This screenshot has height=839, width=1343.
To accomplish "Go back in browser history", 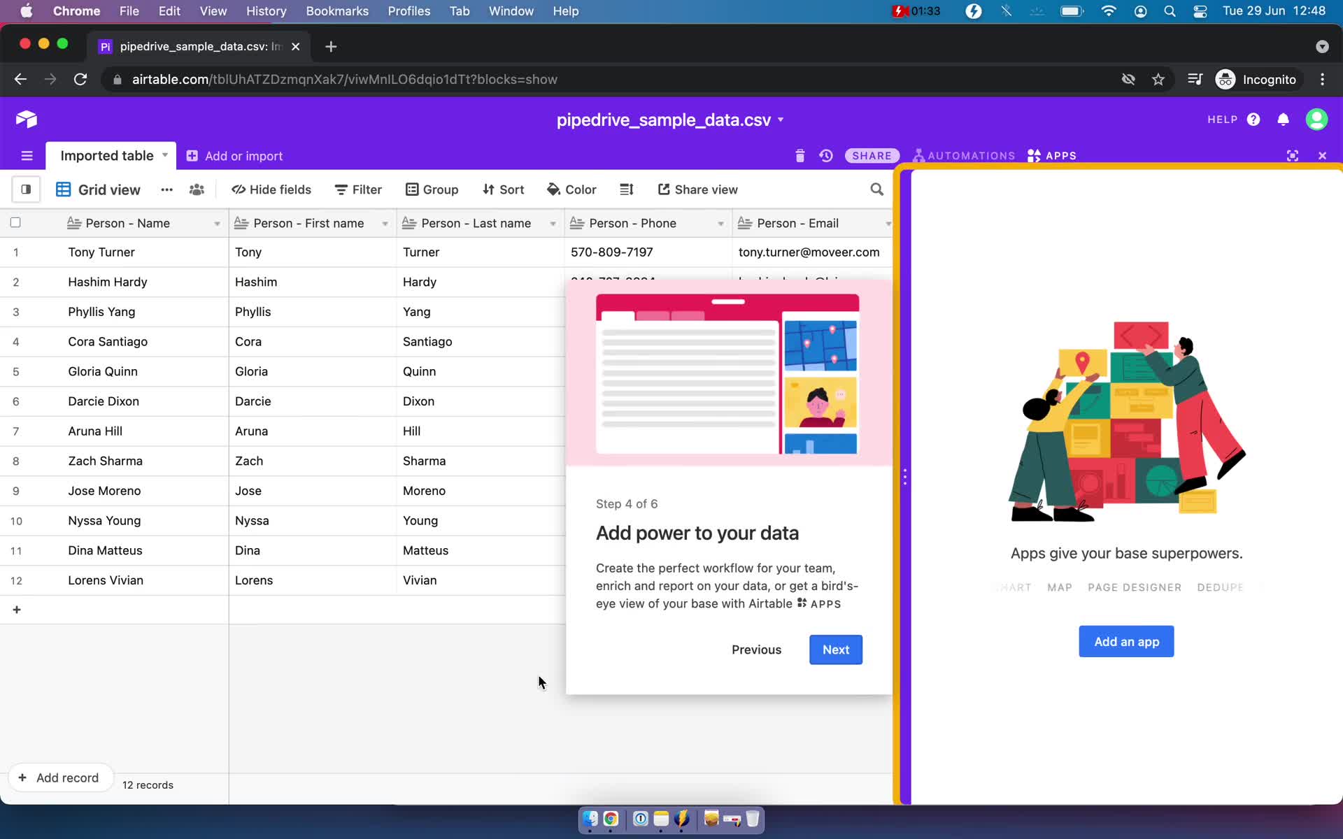I will 20,80.
